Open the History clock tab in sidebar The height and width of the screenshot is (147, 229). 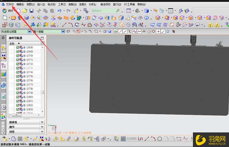(x=3, y=107)
